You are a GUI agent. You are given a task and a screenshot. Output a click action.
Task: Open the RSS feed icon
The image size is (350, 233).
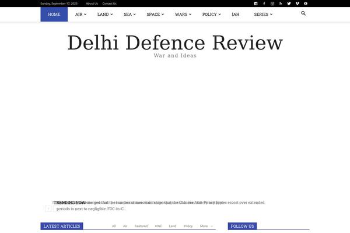pos(280,3)
